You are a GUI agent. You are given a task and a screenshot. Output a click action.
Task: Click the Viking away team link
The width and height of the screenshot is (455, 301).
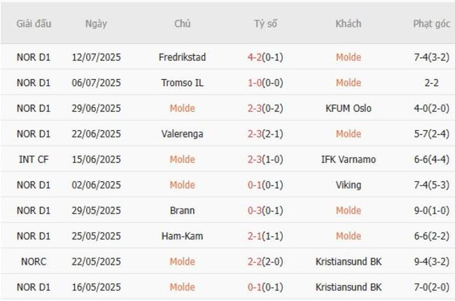348,185
